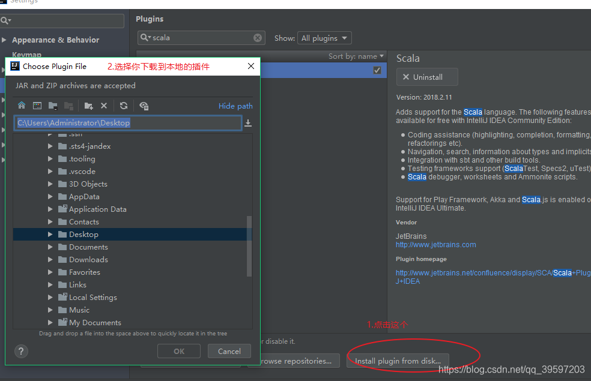591x381 pixels.
Task: Expand the .vscode folder
Action: 50,171
